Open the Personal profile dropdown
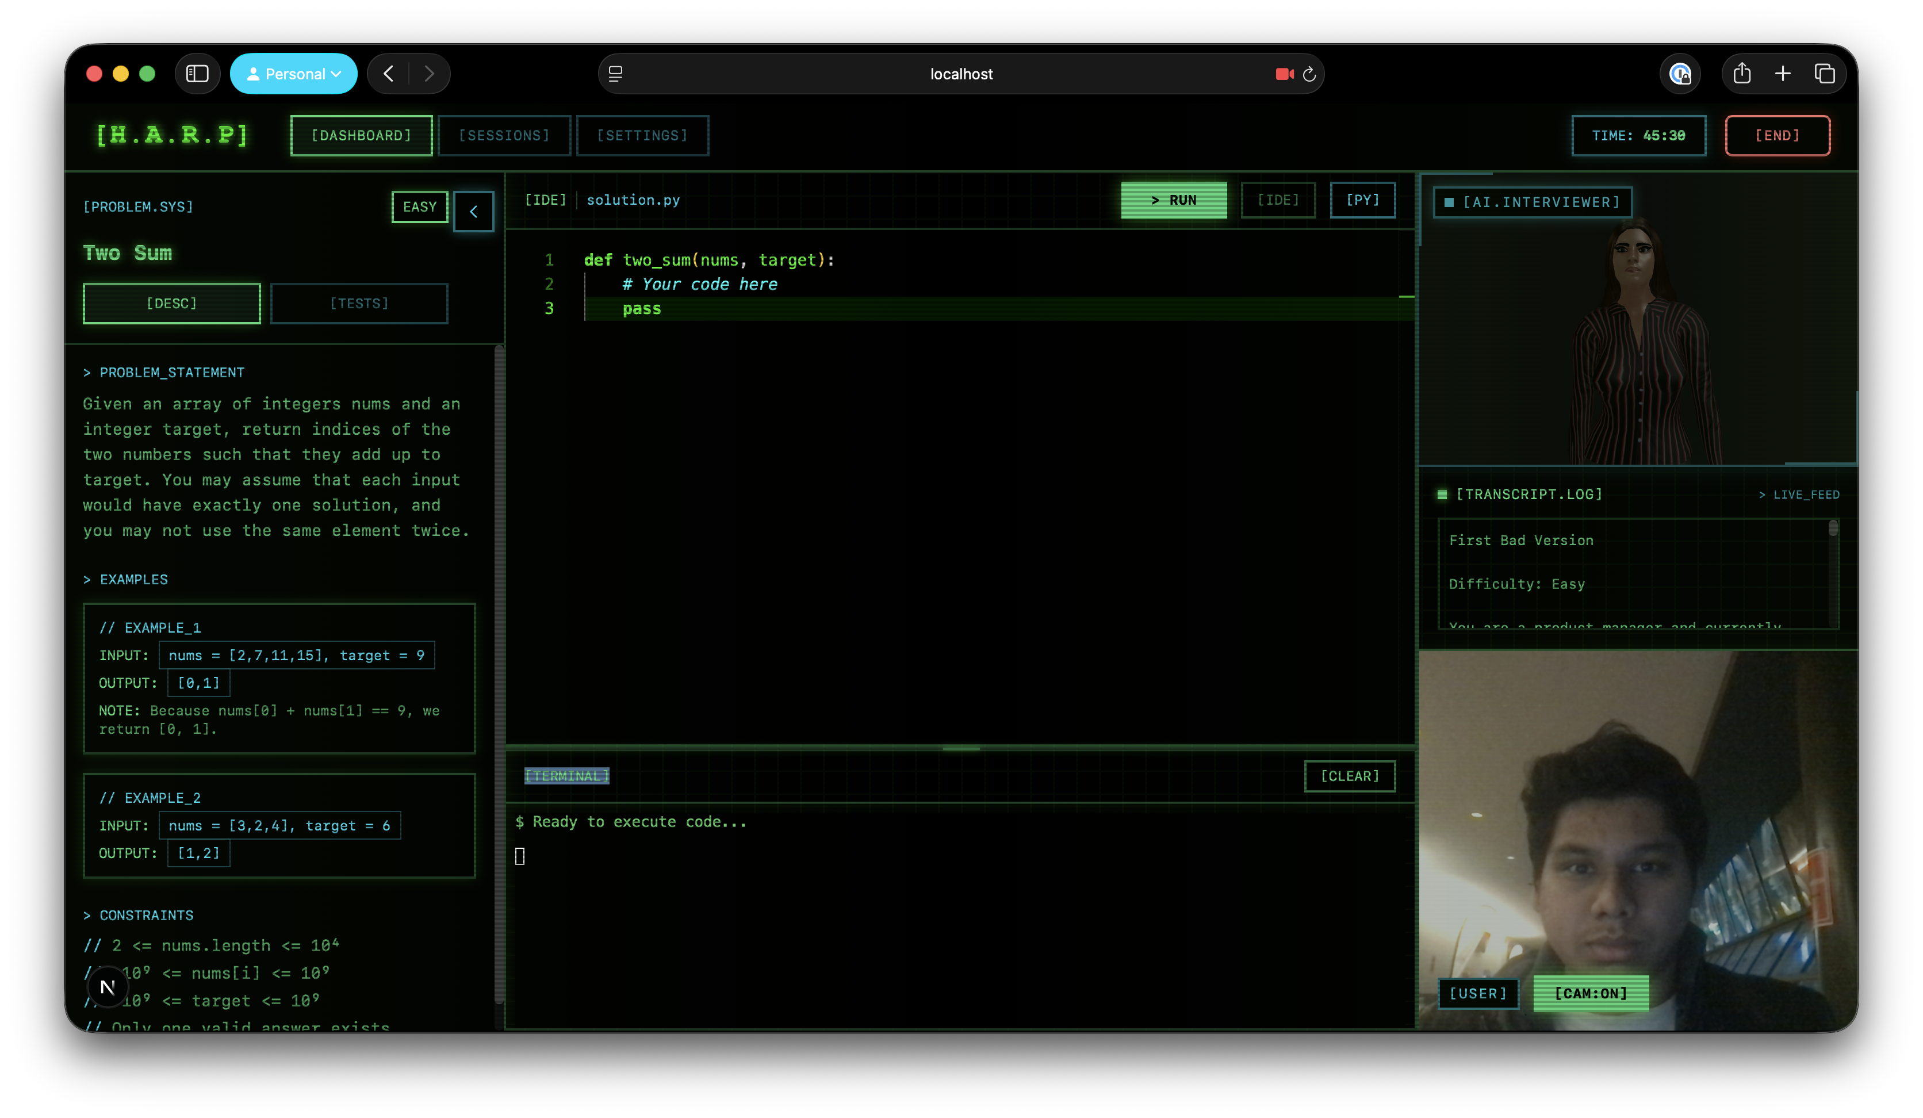Image resolution: width=1923 pixels, height=1118 pixels. coord(294,73)
